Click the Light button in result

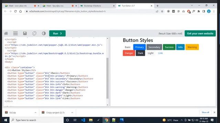click(151, 53)
